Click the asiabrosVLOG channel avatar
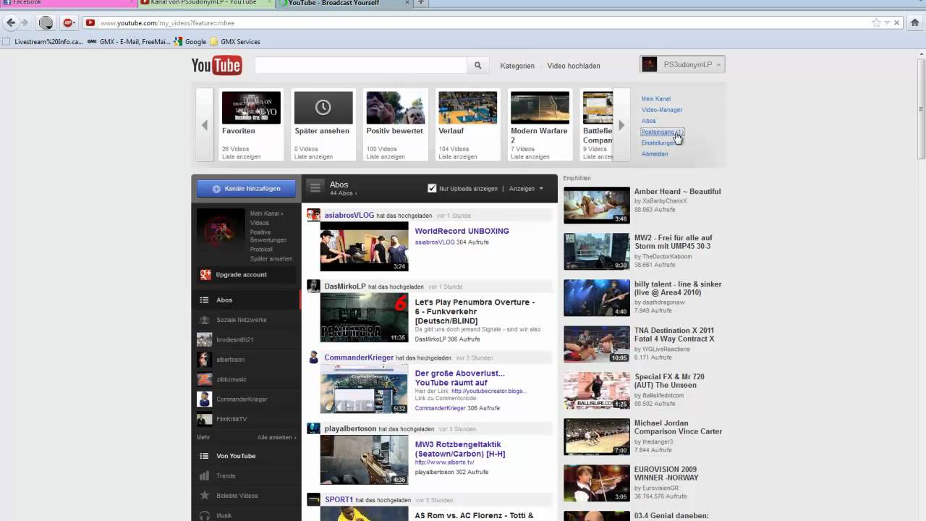The width and height of the screenshot is (926, 521). [x=313, y=215]
